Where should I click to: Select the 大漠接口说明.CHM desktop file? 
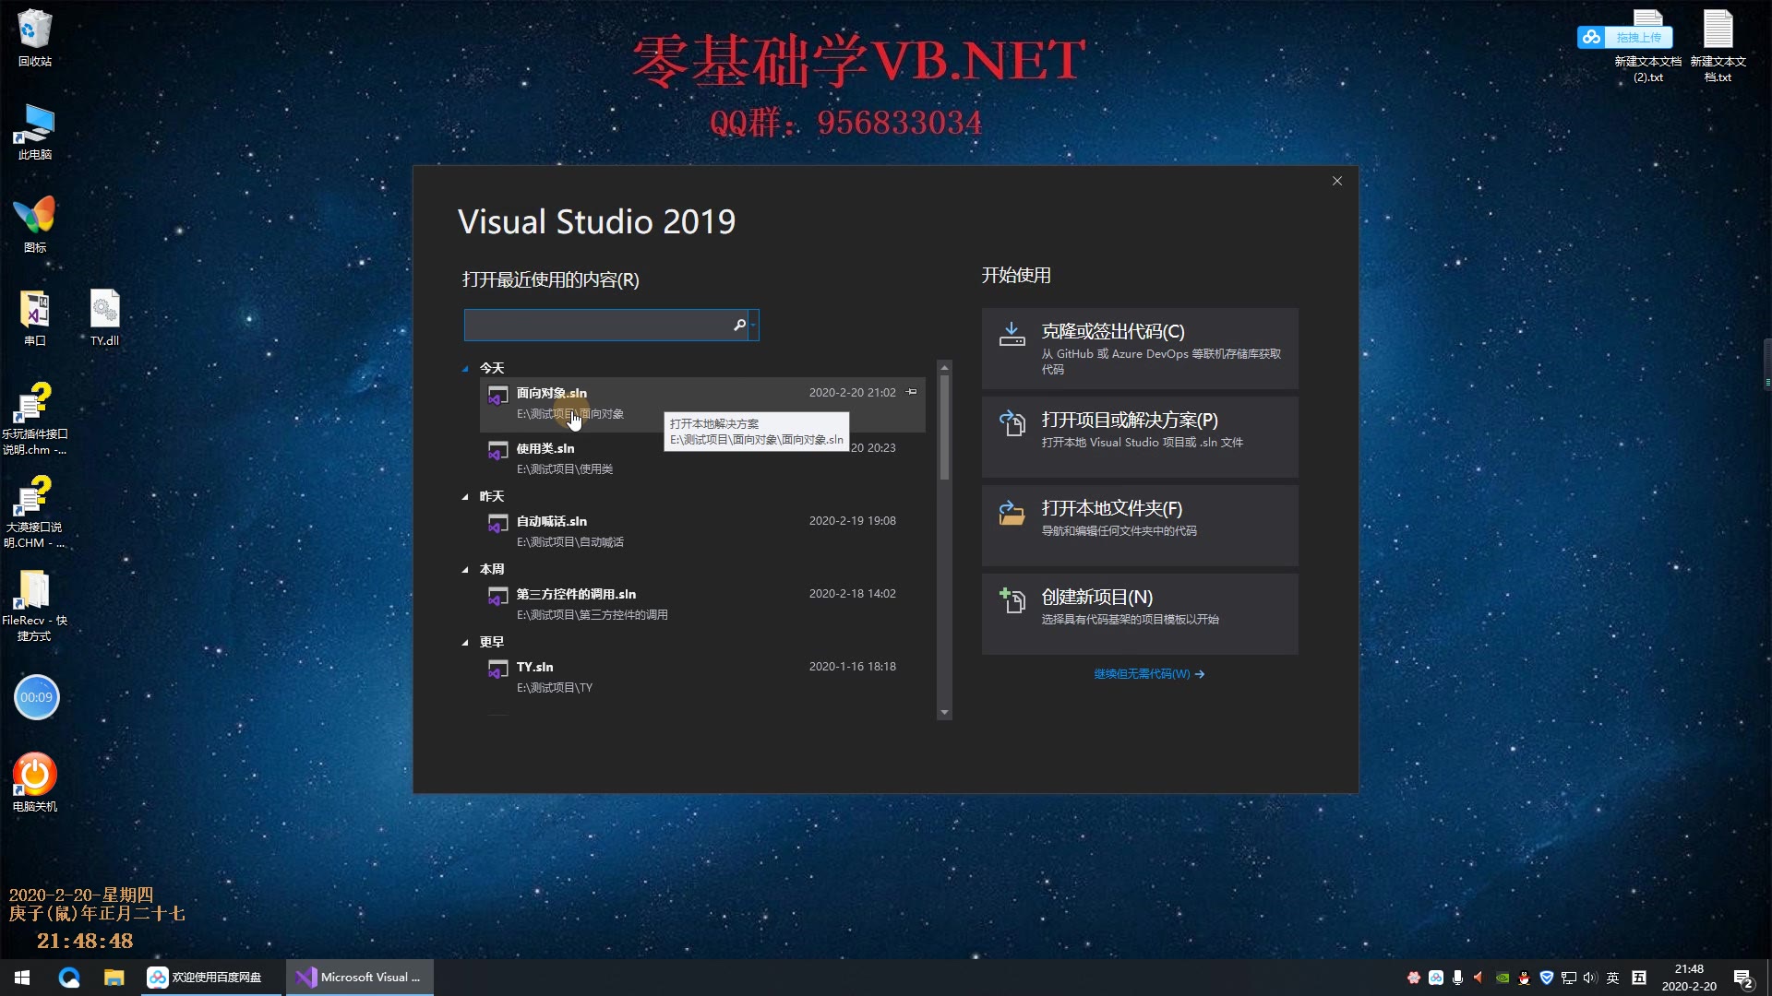(x=35, y=513)
